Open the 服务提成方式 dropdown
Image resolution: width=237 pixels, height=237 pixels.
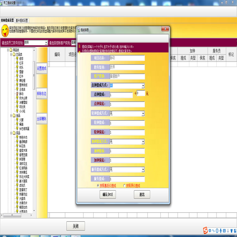[143, 169]
